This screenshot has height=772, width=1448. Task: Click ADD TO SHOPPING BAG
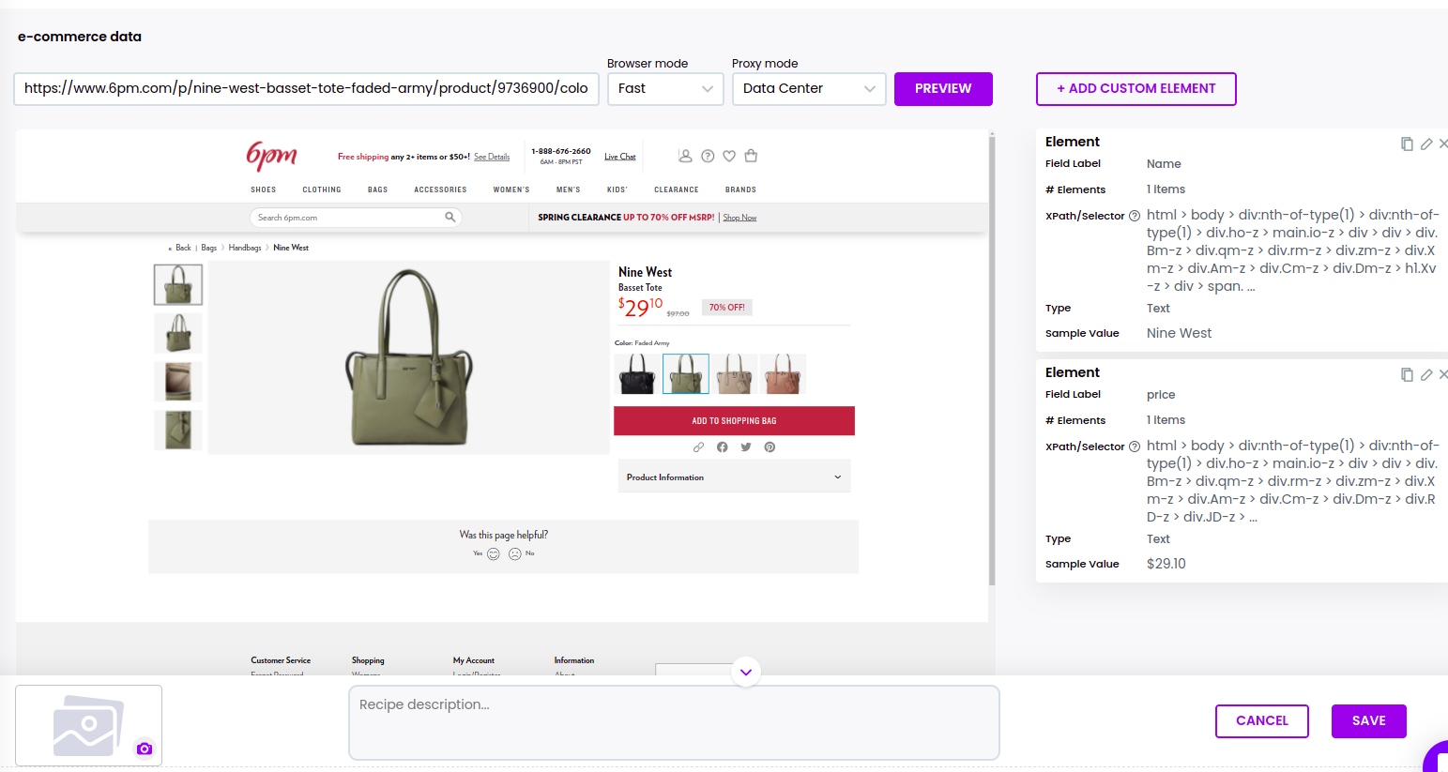(734, 420)
